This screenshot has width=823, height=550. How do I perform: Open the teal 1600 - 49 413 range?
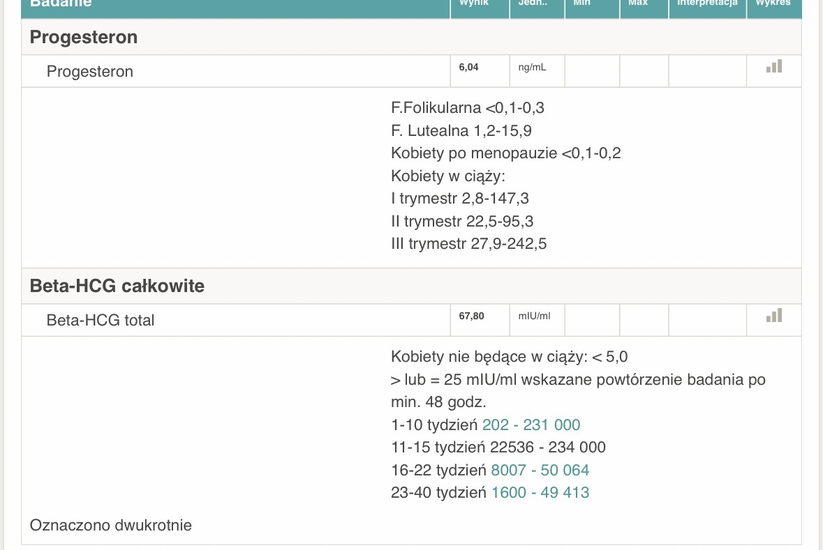540,493
